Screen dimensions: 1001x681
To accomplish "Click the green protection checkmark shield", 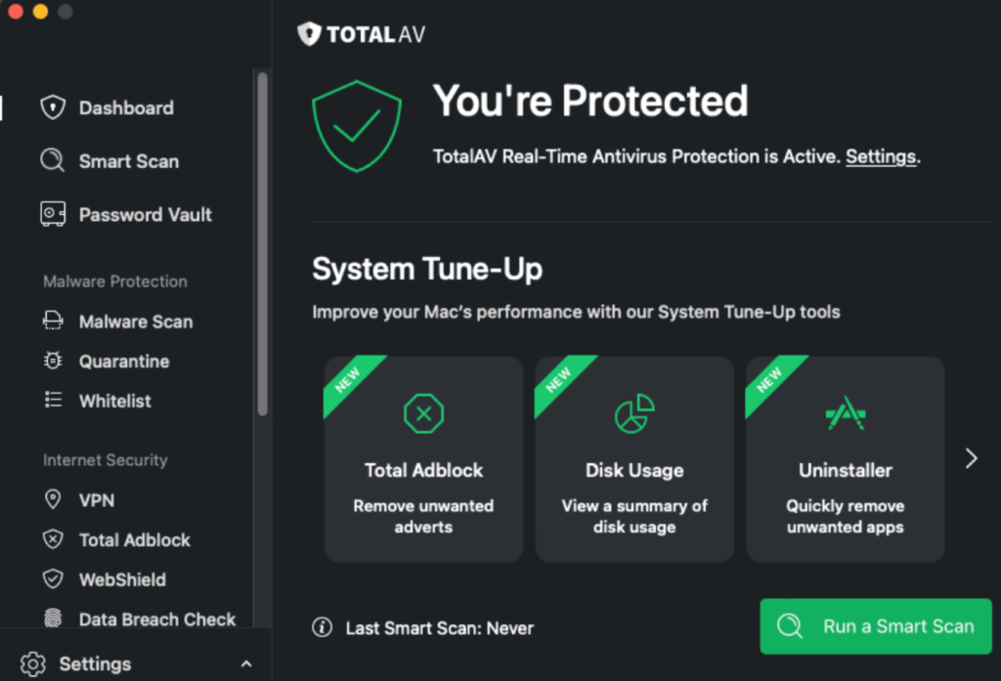I will (x=357, y=125).
